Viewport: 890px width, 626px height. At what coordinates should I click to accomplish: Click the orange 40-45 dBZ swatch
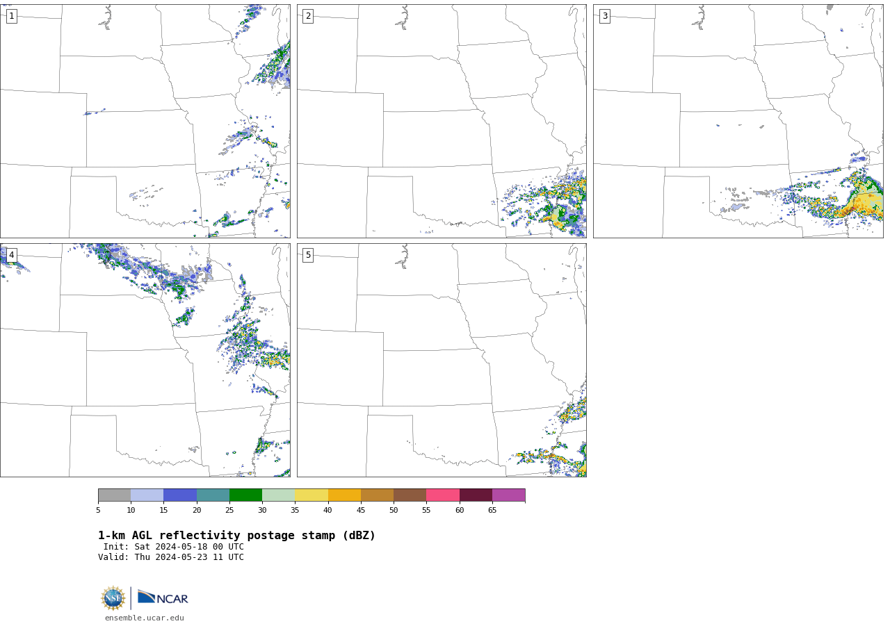[344, 495]
